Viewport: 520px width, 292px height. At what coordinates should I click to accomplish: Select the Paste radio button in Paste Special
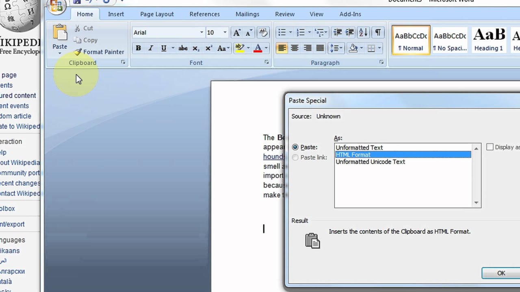pos(295,147)
